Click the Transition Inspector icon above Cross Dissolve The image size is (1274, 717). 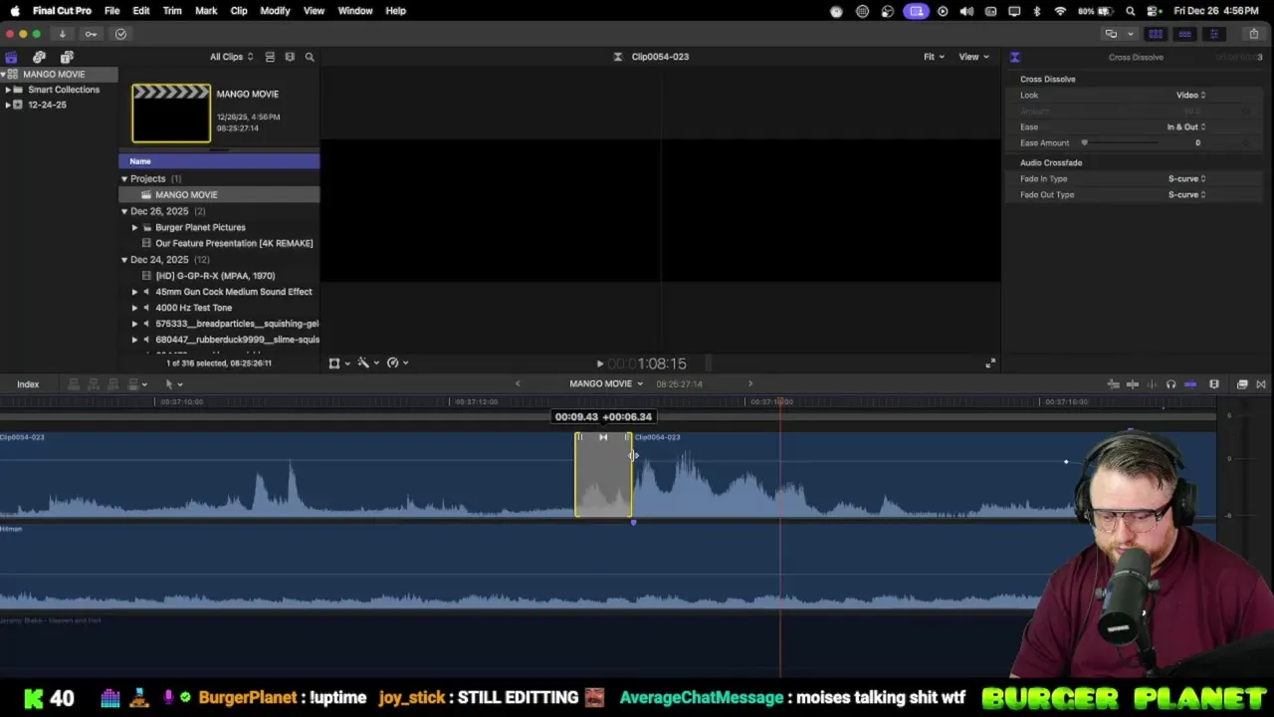point(1015,57)
